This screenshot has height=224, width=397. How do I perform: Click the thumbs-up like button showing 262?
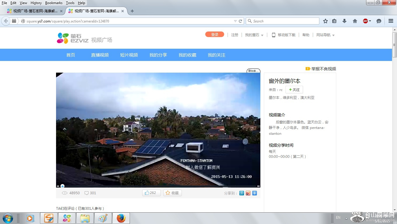[x=151, y=193]
